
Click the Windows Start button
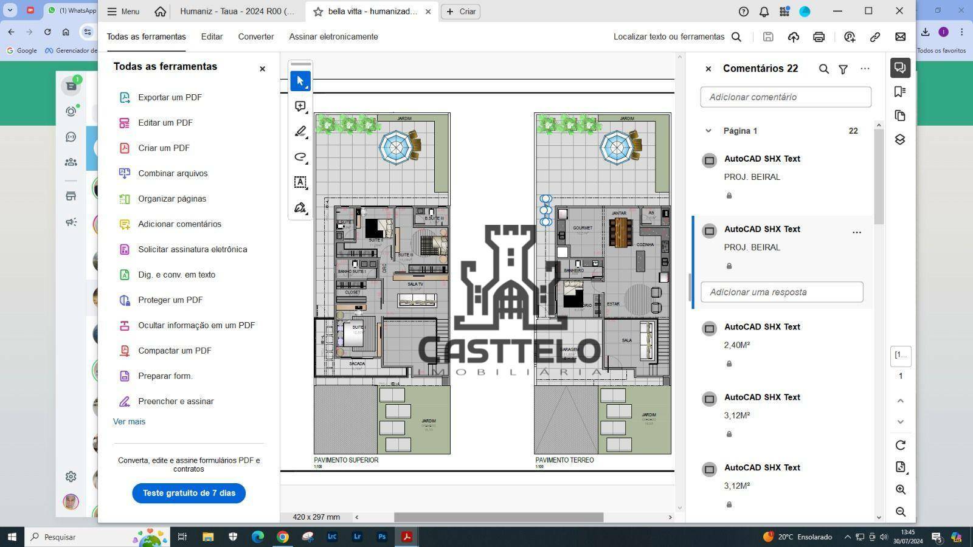pyautogui.click(x=12, y=537)
